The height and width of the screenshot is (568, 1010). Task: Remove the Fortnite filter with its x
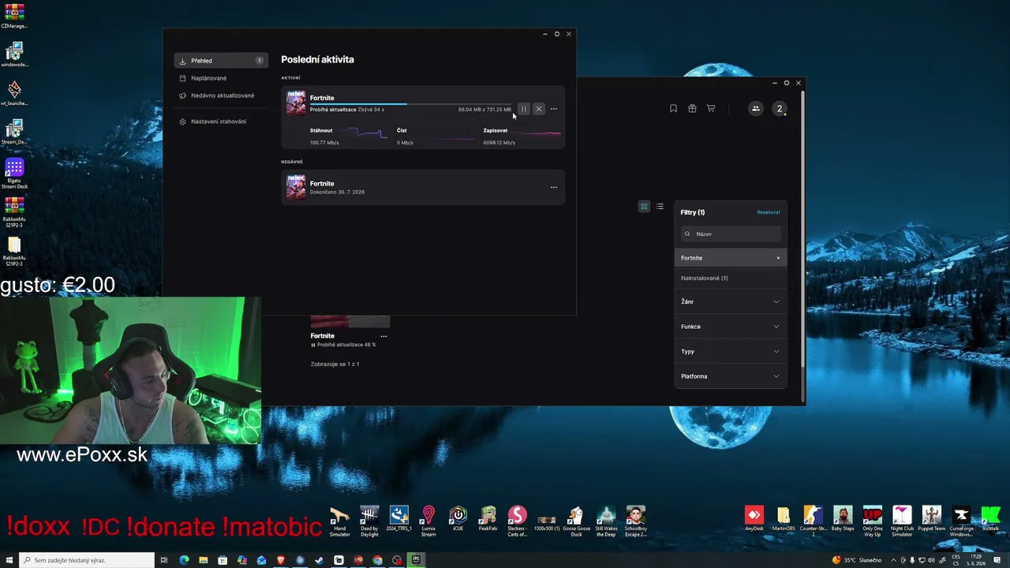[778, 258]
